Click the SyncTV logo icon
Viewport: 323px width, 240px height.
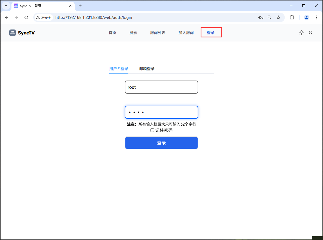tap(13, 32)
